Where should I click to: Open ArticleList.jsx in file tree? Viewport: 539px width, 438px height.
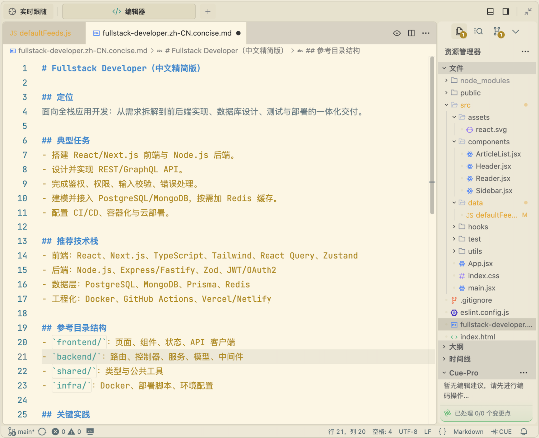coord(498,154)
